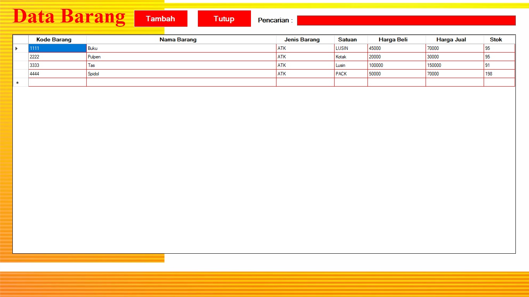This screenshot has width=529, height=297.
Task: Select cell with code 1111
Action: [x=57, y=48]
